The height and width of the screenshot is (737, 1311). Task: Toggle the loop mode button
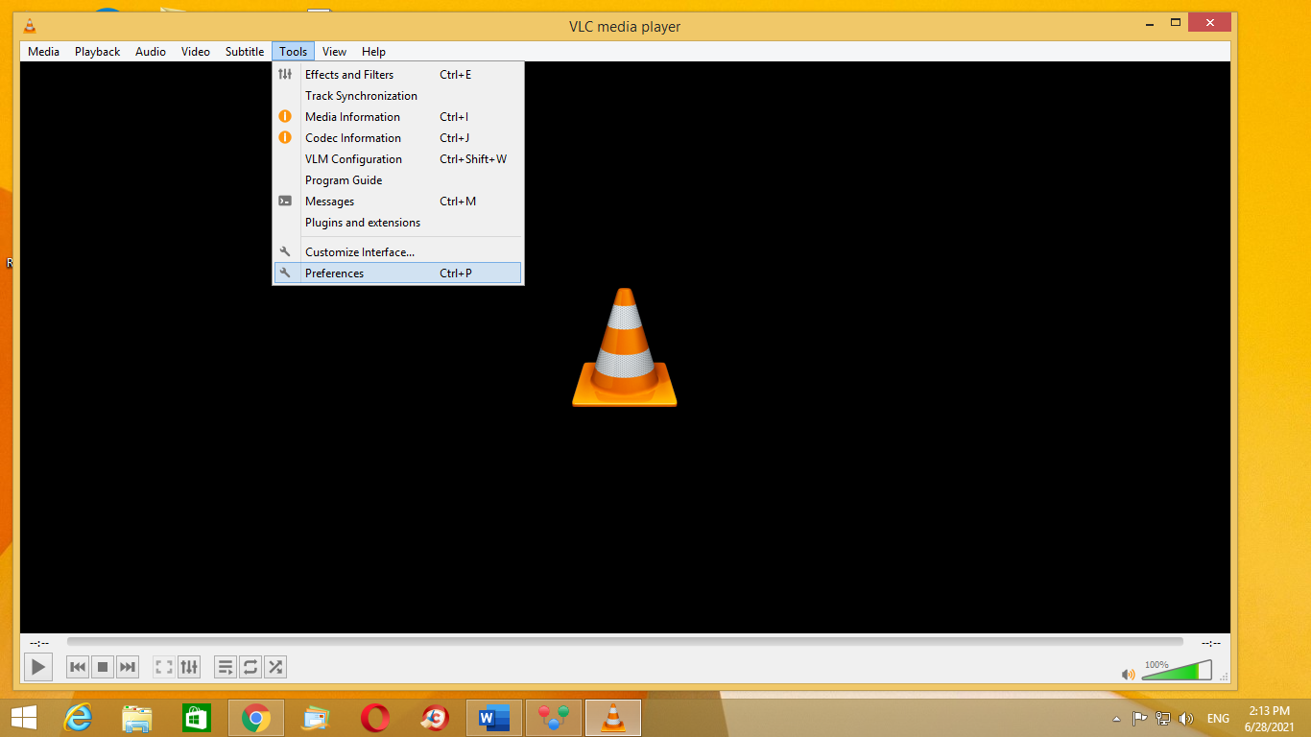click(250, 666)
